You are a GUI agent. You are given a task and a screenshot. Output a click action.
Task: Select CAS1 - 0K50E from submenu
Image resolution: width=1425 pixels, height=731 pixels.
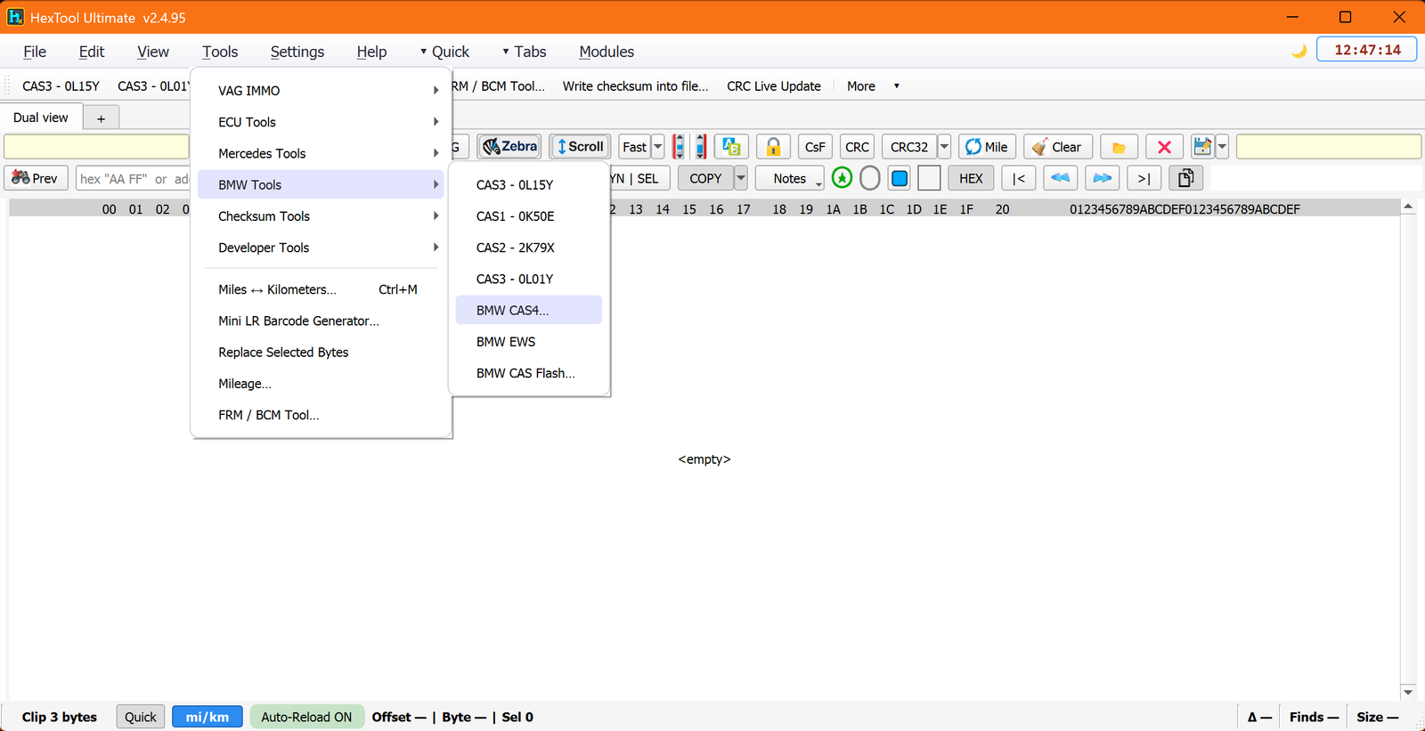pos(528,216)
